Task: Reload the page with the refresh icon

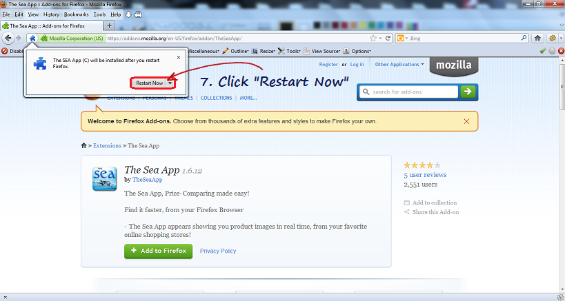Action: point(388,38)
